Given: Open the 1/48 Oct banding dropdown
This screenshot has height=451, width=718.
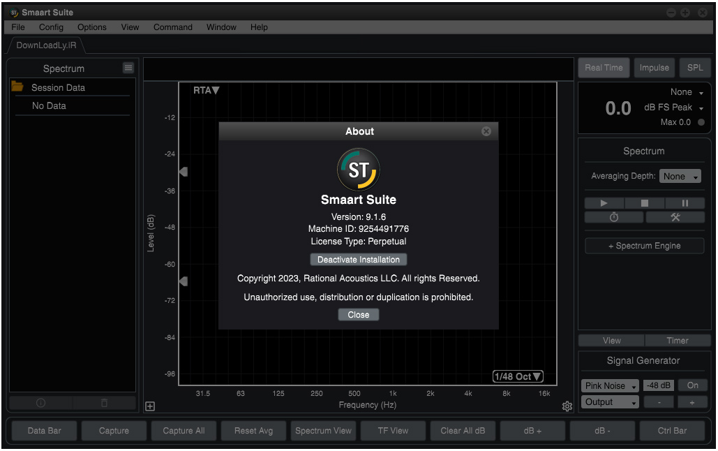Looking at the screenshot, I should pyautogui.click(x=518, y=377).
